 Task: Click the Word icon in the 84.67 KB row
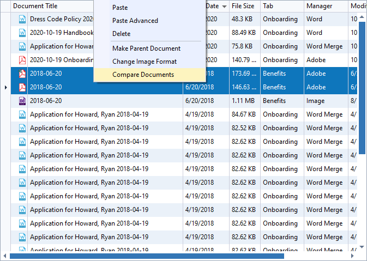click(x=22, y=114)
